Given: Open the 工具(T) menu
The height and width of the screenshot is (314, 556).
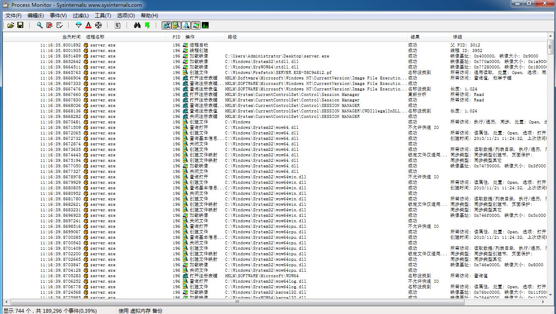Looking at the screenshot, I should tap(103, 16).
